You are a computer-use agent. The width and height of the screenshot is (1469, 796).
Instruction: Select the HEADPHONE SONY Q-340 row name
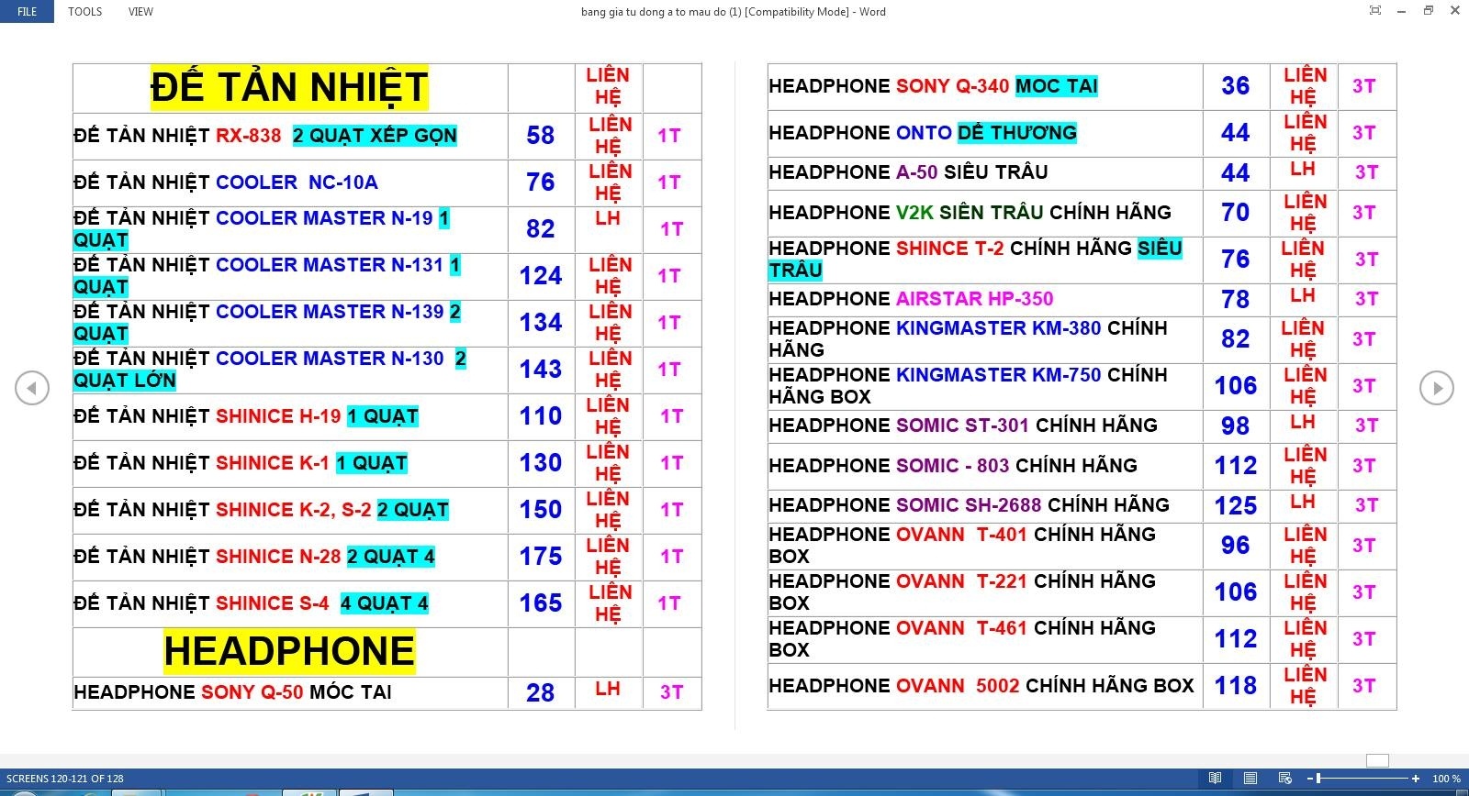934,86
